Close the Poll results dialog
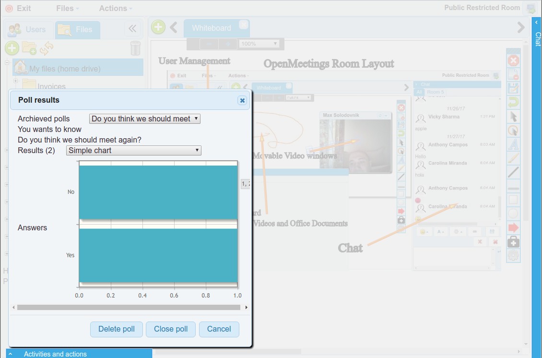Image resolution: width=542 pixels, height=358 pixels. (x=242, y=100)
